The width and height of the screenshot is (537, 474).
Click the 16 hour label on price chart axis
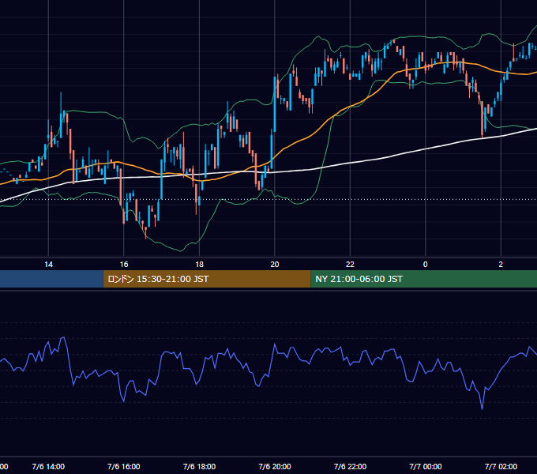pyautogui.click(x=124, y=265)
